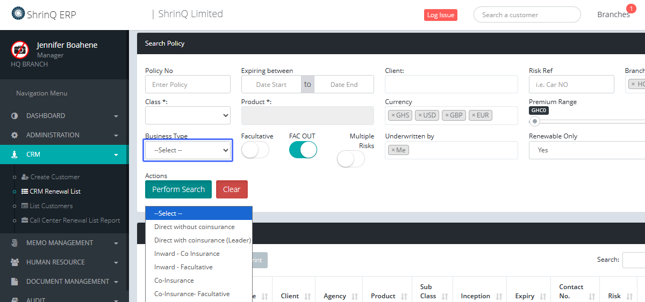
Task: Turn off the FAC OUT switch
Action: tap(303, 150)
